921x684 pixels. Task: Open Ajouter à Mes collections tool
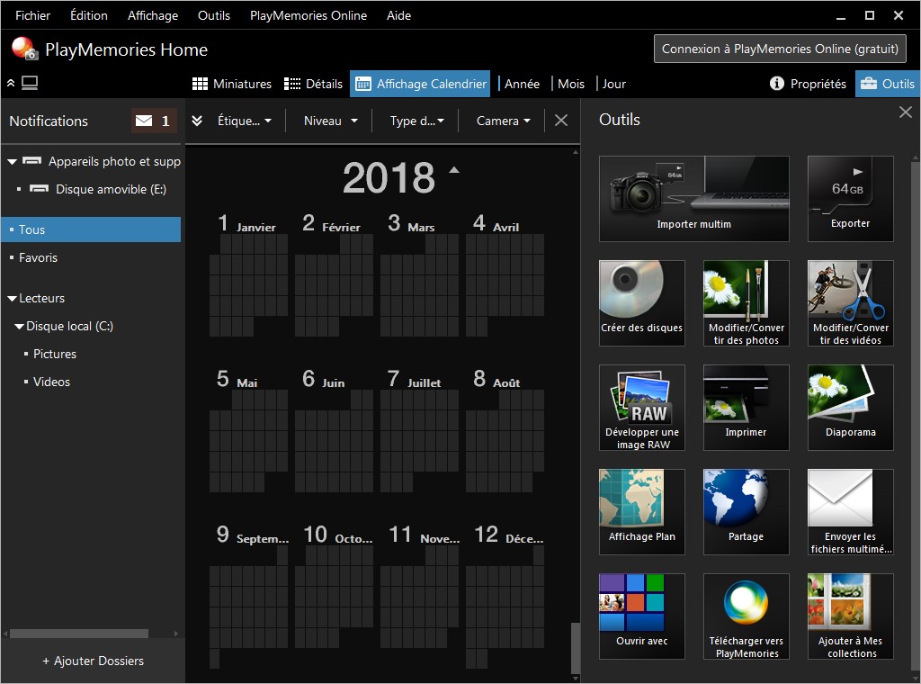(x=851, y=616)
